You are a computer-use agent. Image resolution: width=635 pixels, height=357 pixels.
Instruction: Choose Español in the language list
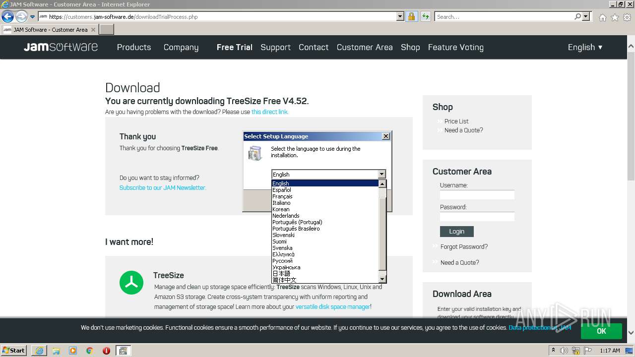click(x=325, y=190)
